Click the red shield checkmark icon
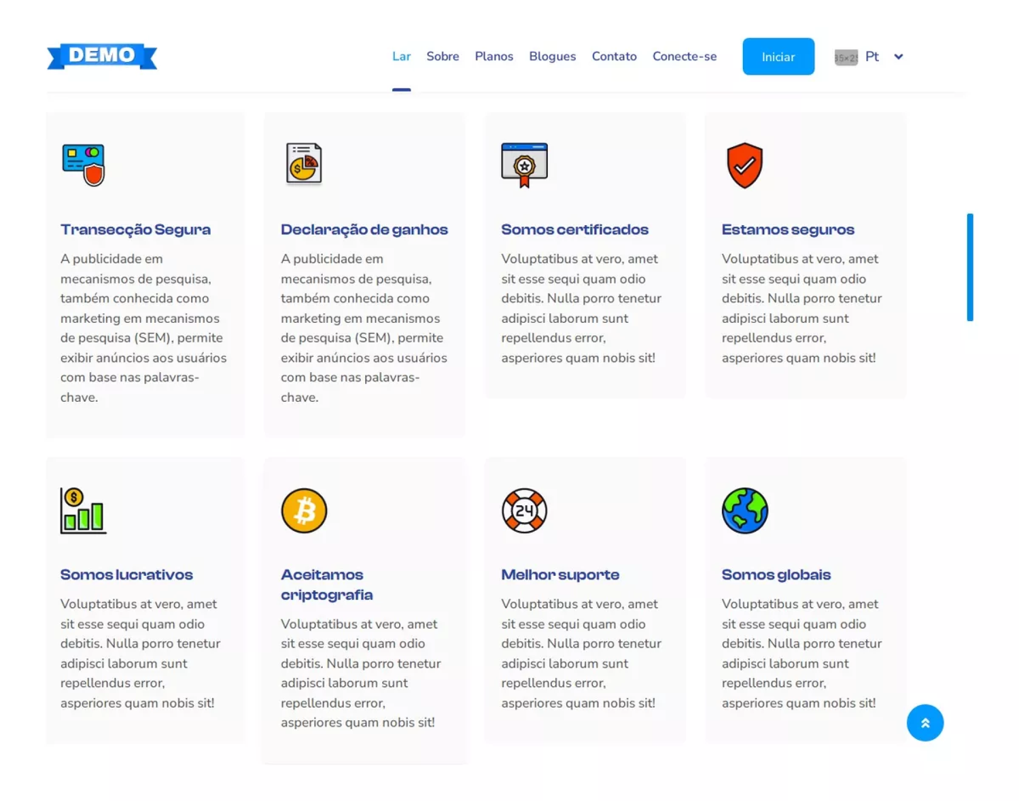The image size is (1019, 801). [x=745, y=165]
